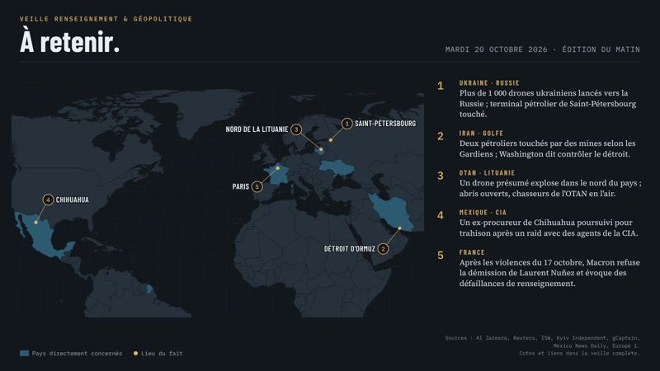This screenshot has height=371, width=660.
Task: Click list number 5 beside France item
Action: 441,256
